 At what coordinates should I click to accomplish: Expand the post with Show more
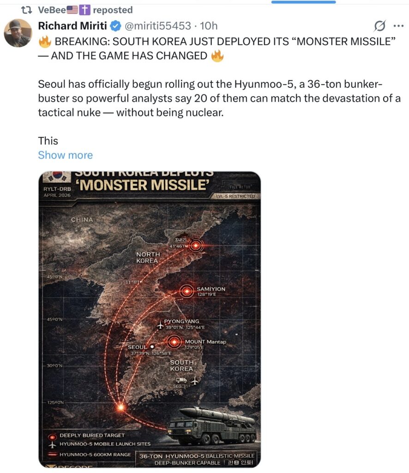click(66, 155)
